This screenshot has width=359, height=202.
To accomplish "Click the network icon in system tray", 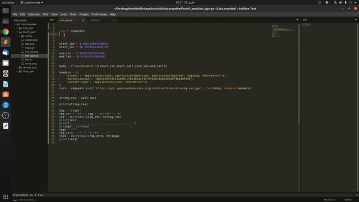I will tap(335, 2).
